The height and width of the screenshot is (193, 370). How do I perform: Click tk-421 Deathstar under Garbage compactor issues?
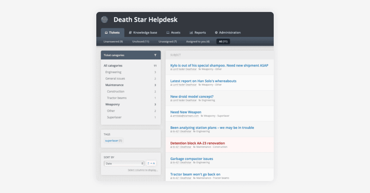182,162
